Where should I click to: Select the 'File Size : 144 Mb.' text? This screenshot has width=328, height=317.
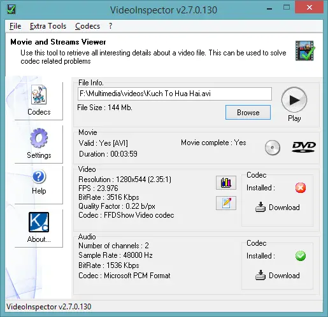tap(104, 108)
